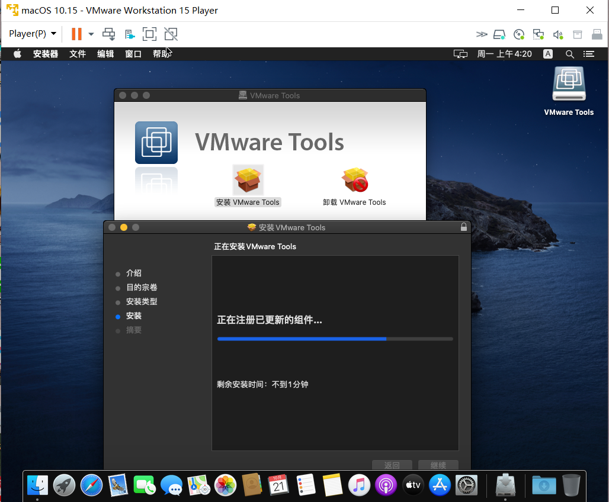
Task: Click the removable device transfer toolbar icon
Action: [x=130, y=34]
